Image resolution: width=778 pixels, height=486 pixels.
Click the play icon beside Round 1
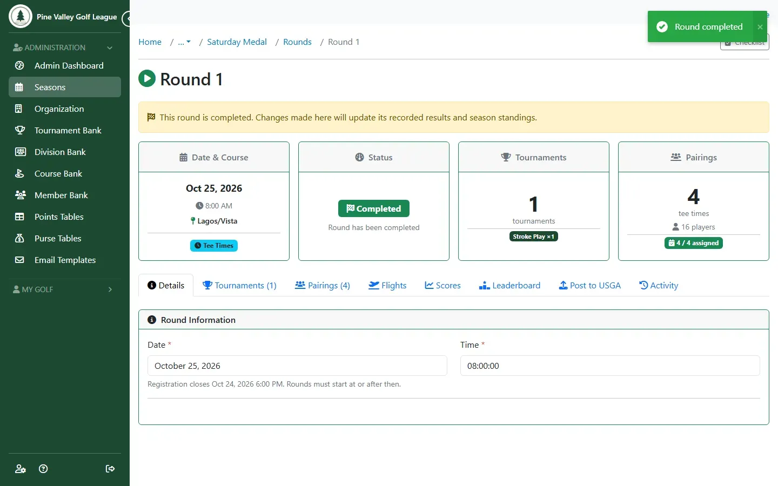tap(147, 79)
